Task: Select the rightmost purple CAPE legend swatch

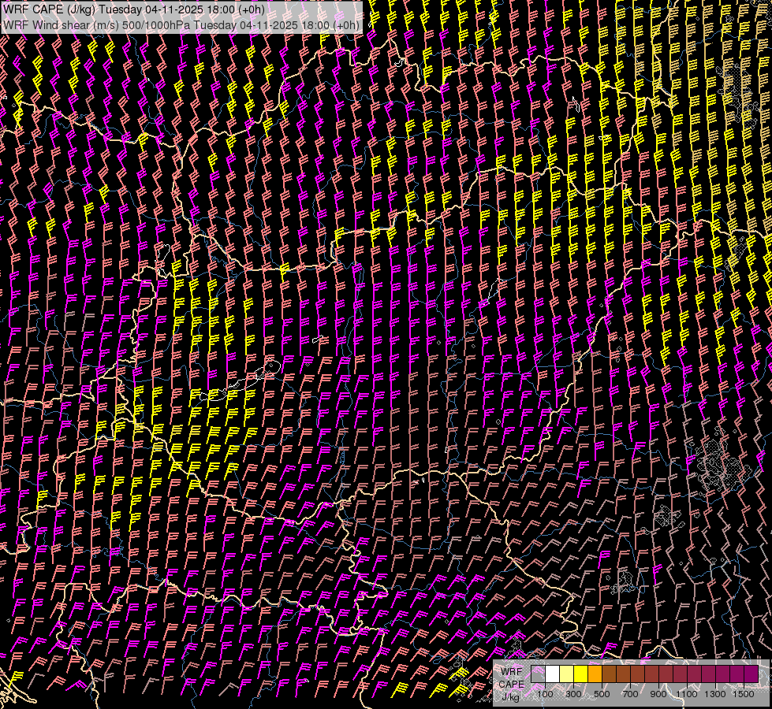Action: [x=751, y=674]
